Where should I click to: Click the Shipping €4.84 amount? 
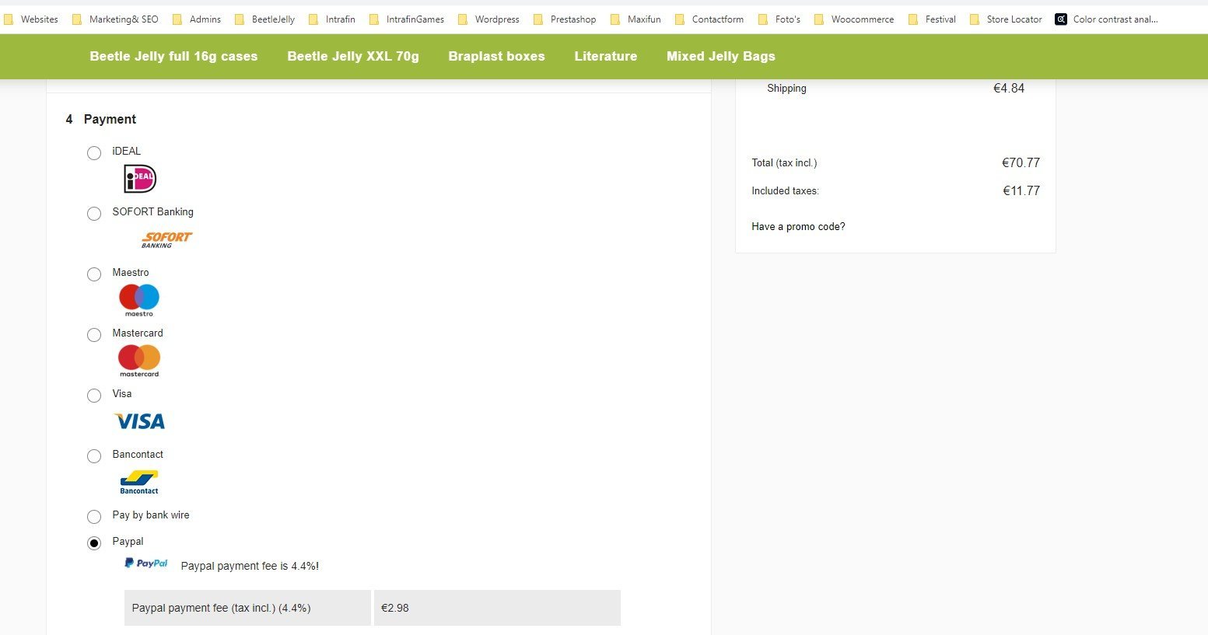point(1009,89)
